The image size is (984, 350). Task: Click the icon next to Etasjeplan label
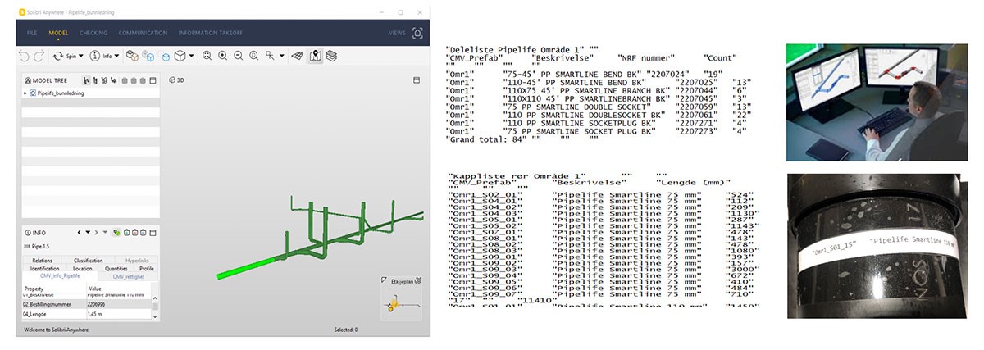coord(419,280)
